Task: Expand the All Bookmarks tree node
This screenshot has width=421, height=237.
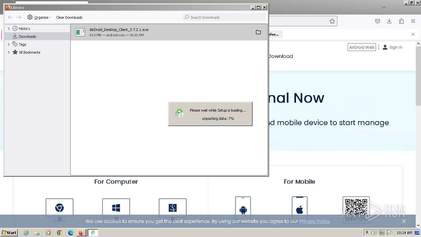Action: (x=9, y=52)
